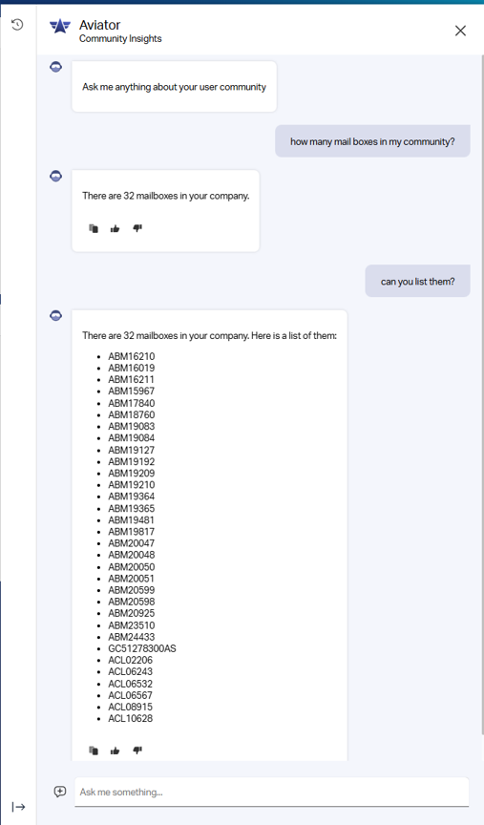Thumbs up the mailbox list answer

[x=116, y=751]
